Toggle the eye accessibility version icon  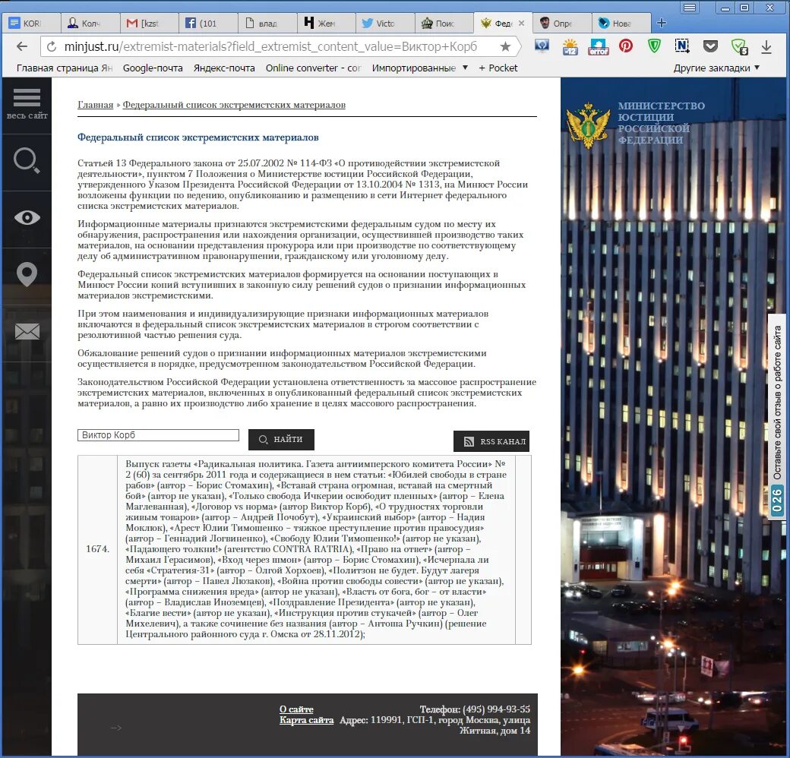point(27,217)
